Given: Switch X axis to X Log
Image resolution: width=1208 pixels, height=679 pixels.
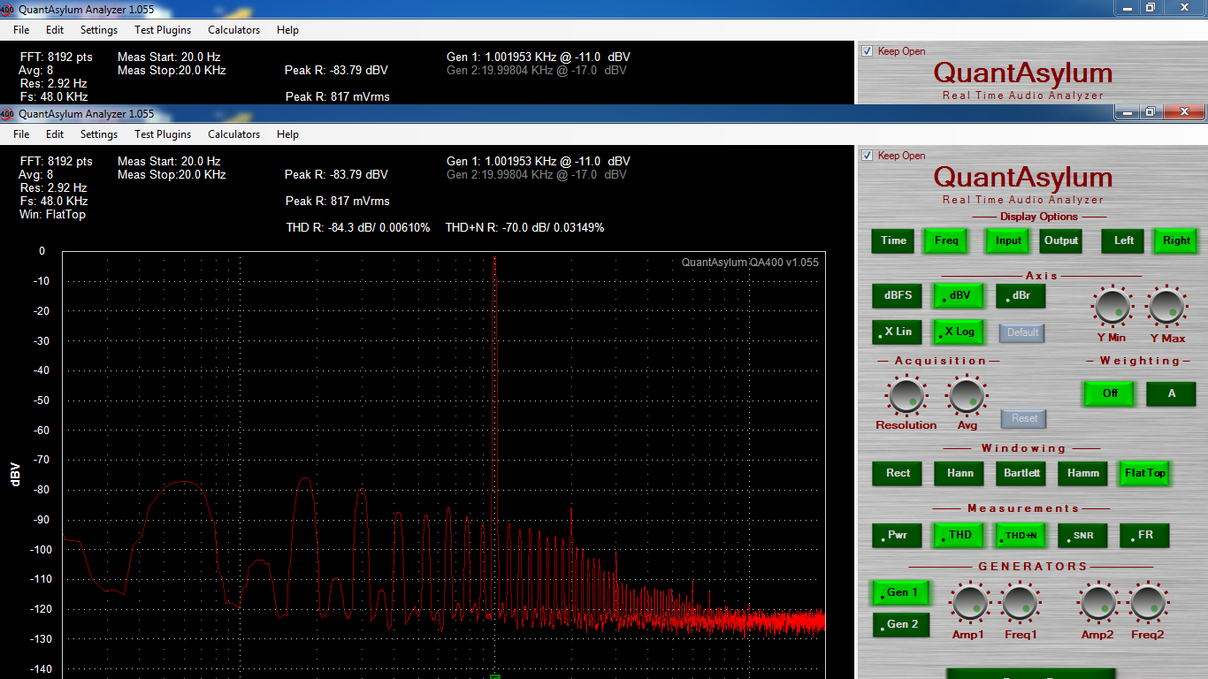Looking at the screenshot, I should (959, 332).
